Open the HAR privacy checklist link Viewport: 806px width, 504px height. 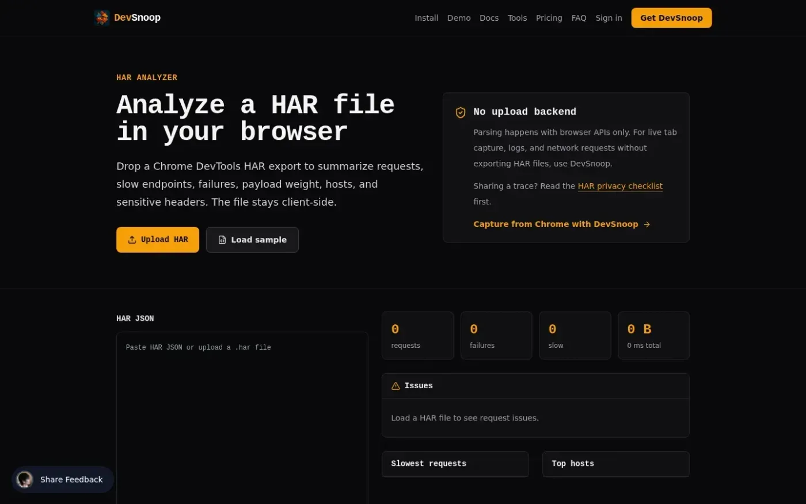pyautogui.click(x=620, y=186)
